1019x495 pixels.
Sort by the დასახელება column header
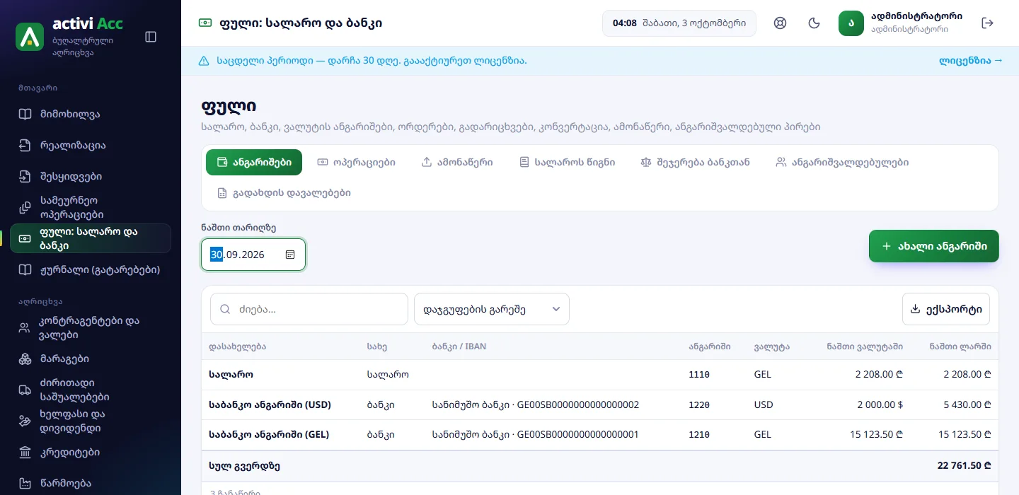(238, 346)
